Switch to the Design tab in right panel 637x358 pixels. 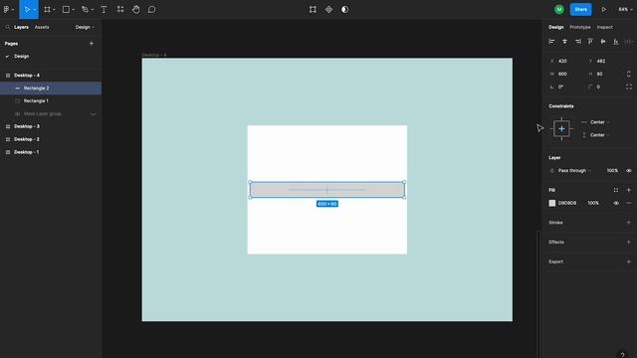556,27
